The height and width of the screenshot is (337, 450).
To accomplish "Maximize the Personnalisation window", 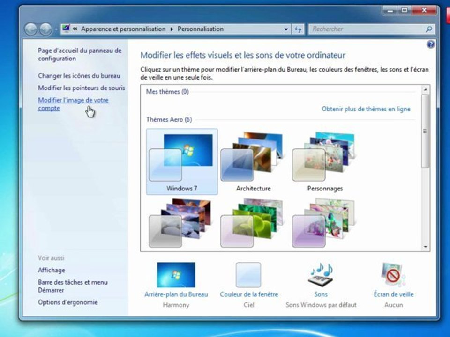I will coord(405,11).
